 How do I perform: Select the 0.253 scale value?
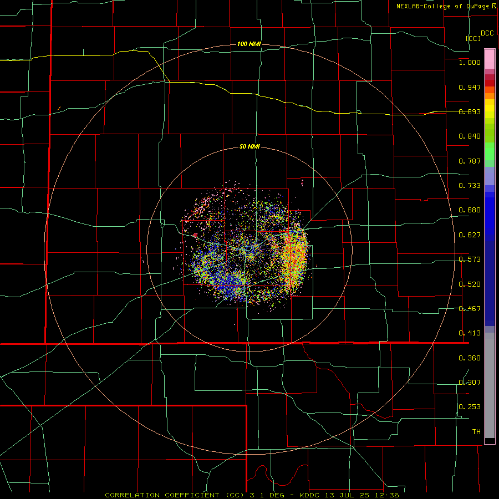click(x=470, y=407)
